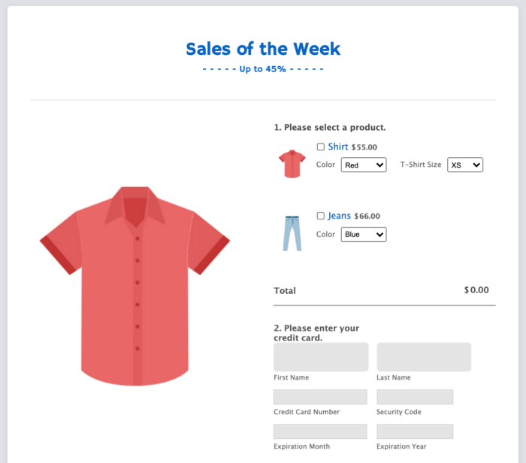Click the First Name input field
Image resolution: width=526 pixels, height=463 pixels.
click(x=321, y=357)
